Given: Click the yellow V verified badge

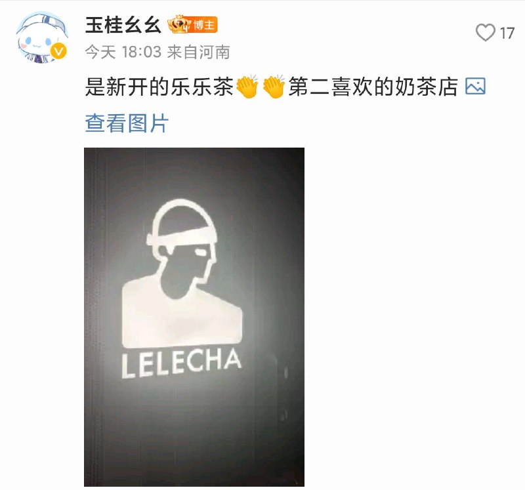Looking at the screenshot, I should click(x=58, y=52).
